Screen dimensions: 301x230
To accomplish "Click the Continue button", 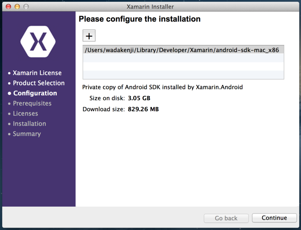I will tap(274, 218).
